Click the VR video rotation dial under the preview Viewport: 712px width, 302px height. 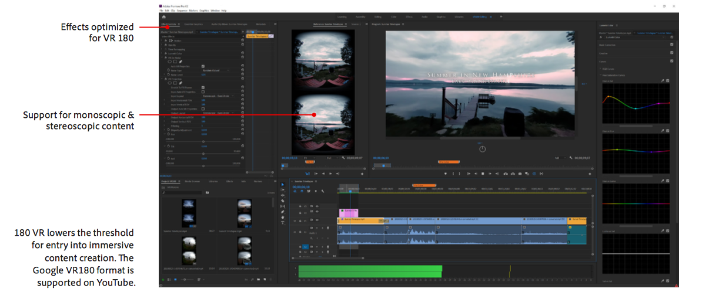[x=482, y=149]
